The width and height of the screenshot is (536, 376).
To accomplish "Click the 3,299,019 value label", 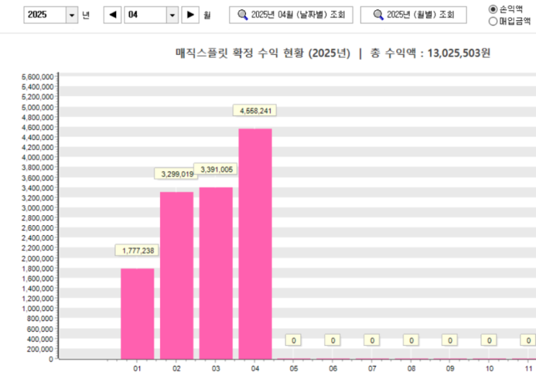I will click(176, 174).
